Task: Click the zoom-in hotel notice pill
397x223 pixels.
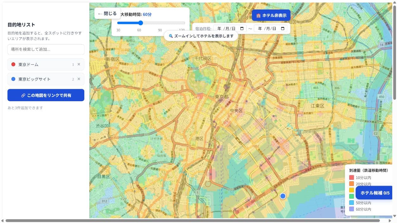Action: click(201, 36)
